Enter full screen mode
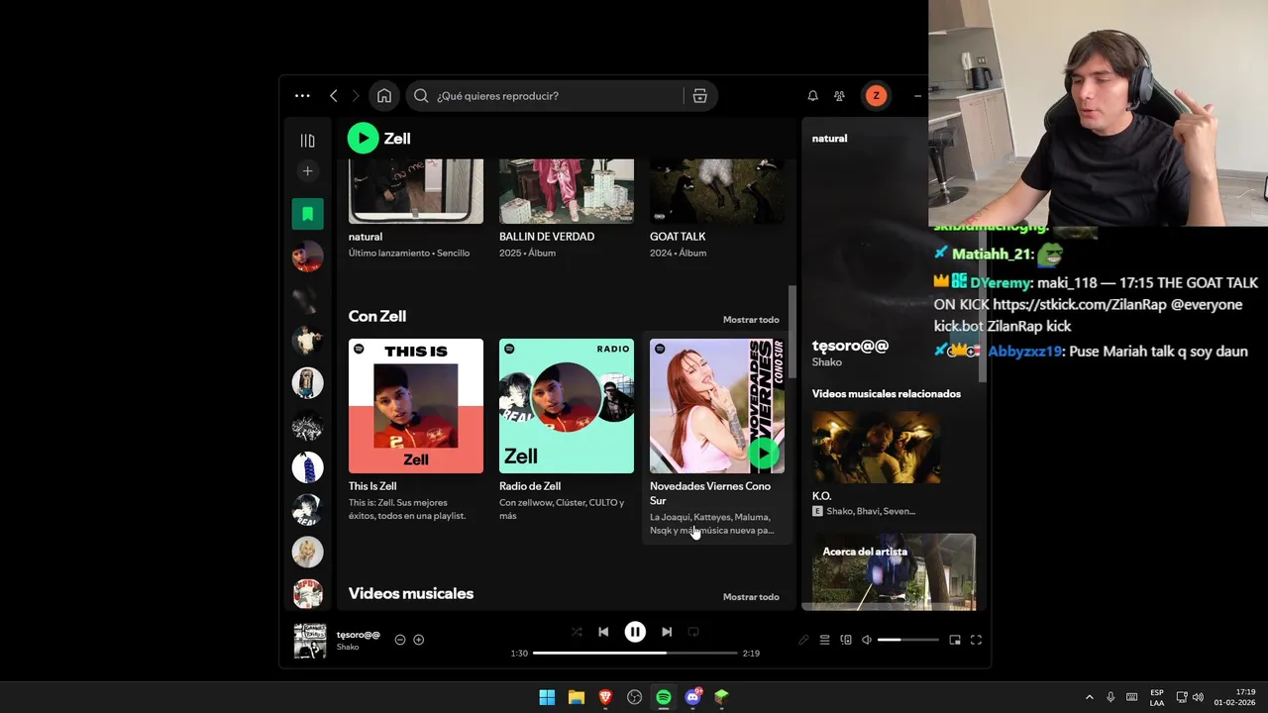 click(x=976, y=640)
